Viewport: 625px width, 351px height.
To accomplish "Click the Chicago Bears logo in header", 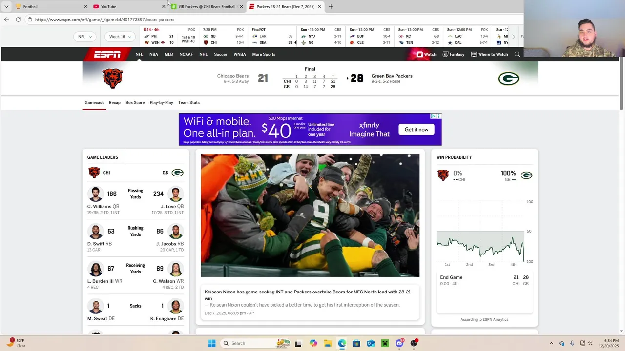I will click(x=113, y=78).
